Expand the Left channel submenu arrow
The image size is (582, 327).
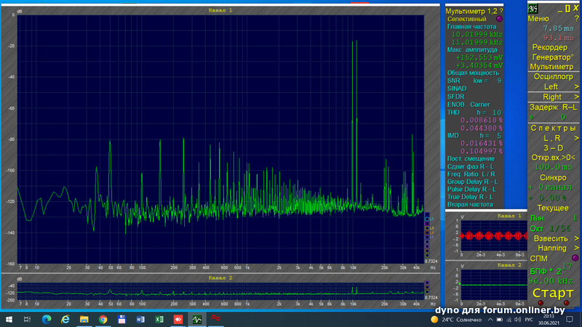[576, 86]
